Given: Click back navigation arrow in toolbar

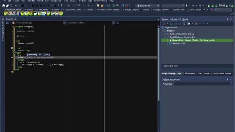Looking at the screenshot, I should click(x=194, y=5).
